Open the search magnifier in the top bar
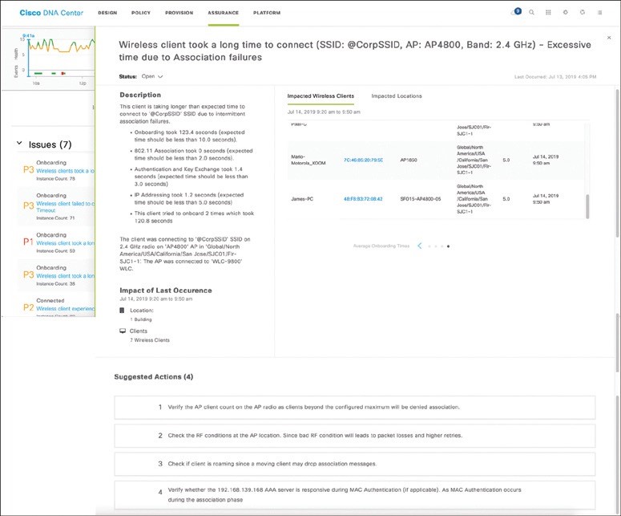621x516 pixels. click(531, 12)
